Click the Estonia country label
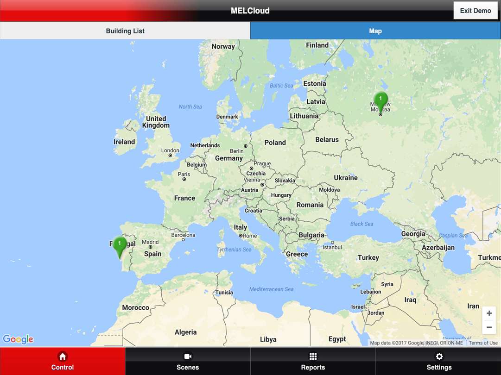501x375 pixels. [314, 84]
